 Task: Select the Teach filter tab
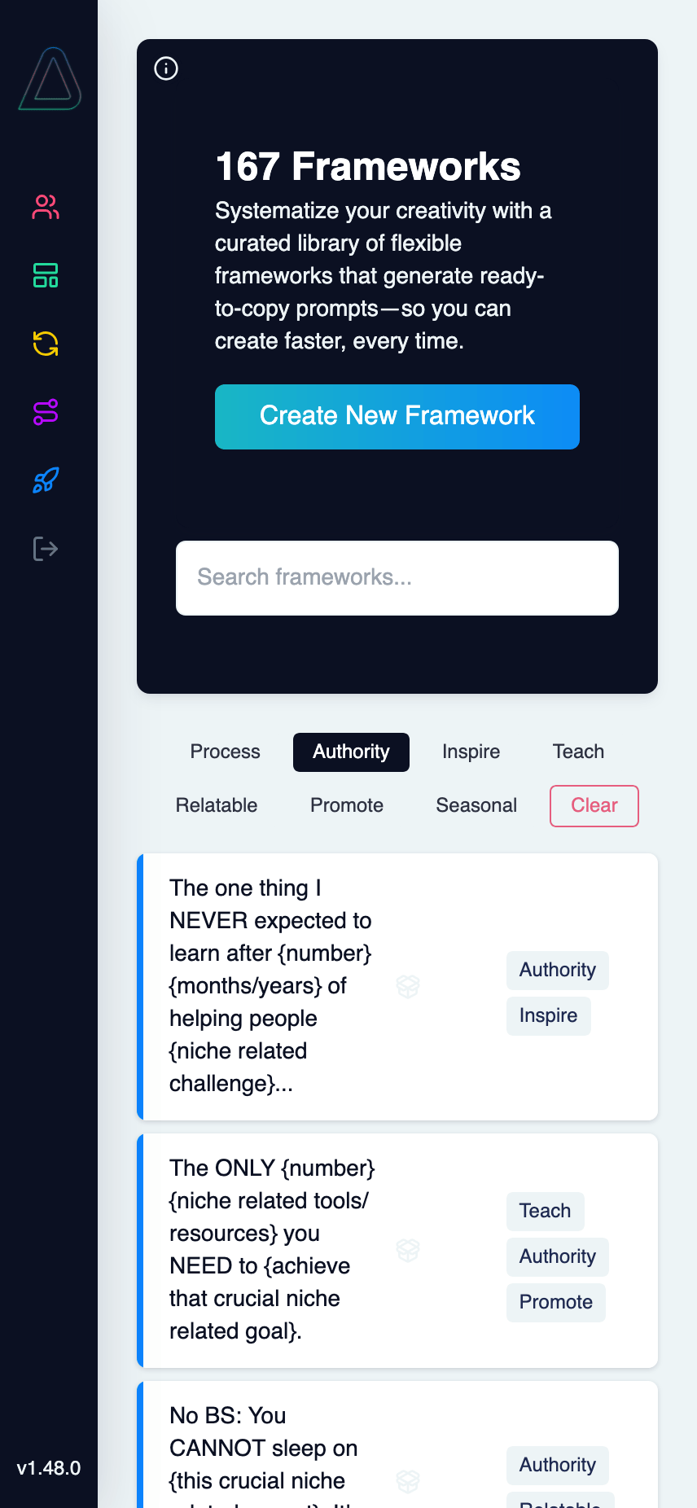(578, 752)
